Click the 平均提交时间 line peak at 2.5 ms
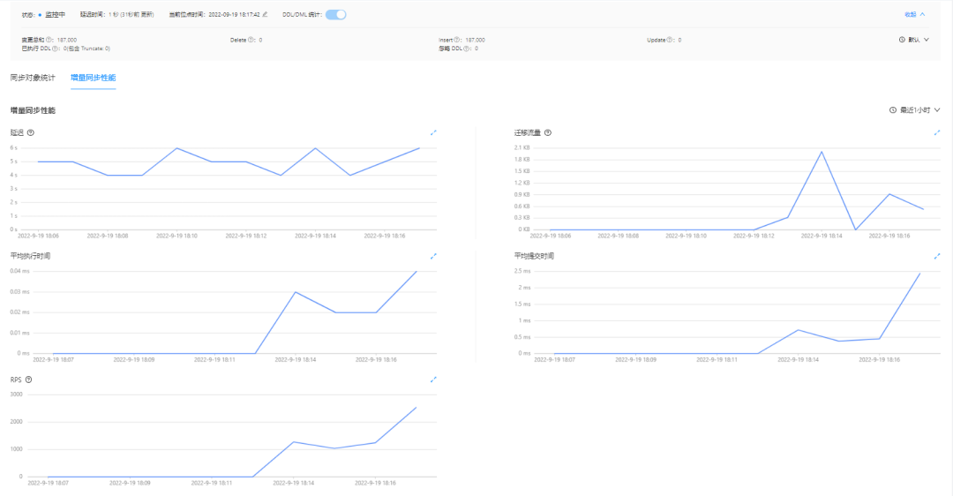The width and height of the screenshot is (953, 496). coord(919,274)
